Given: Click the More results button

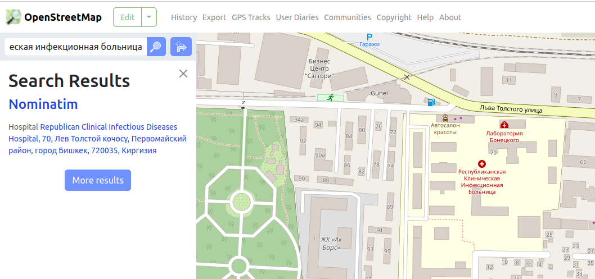Looking at the screenshot, I should click(98, 180).
